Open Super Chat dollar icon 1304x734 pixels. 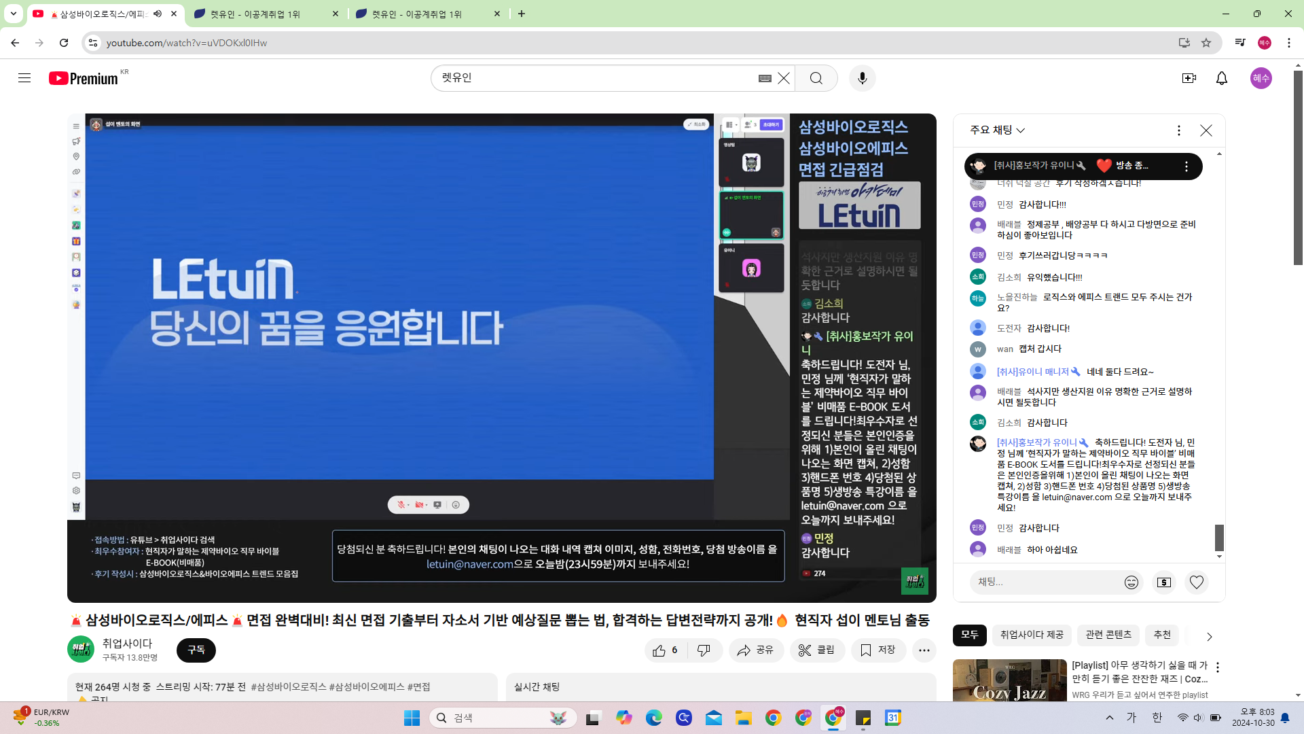[1163, 582]
